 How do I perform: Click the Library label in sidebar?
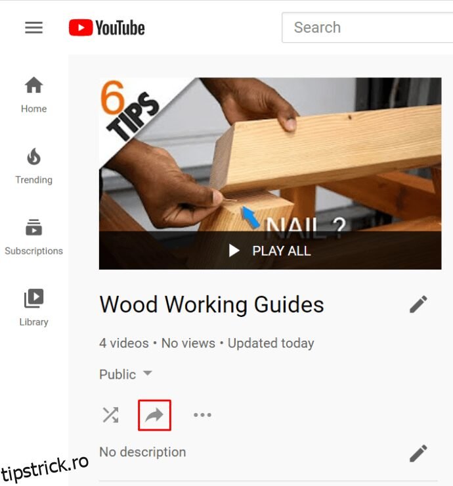33,322
